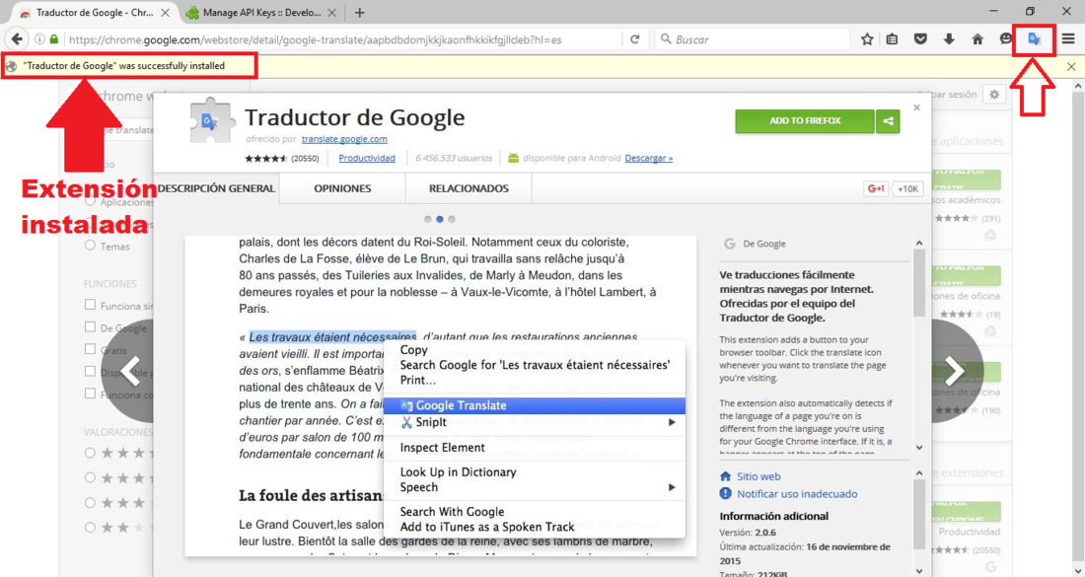Open the translate.google.com link
Image resolution: width=1085 pixels, height=577 pixels.
click(x=344, y=139)
